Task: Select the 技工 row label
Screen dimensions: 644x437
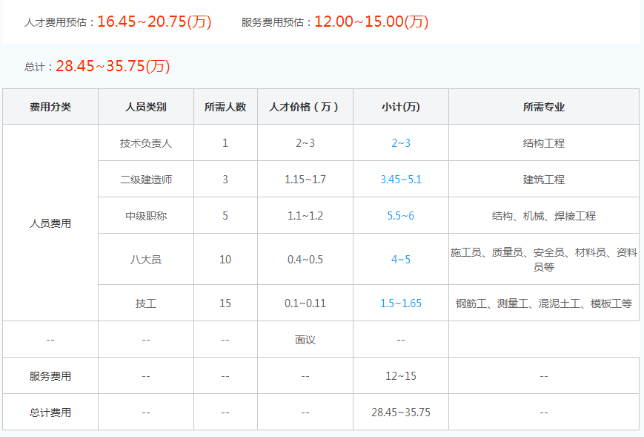Action: click(x=146, y=303)
